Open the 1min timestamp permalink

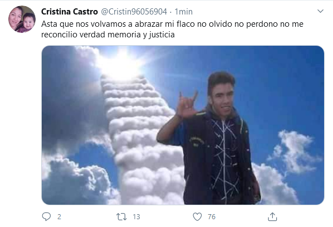pyautogui.click(x=184, y=12)
